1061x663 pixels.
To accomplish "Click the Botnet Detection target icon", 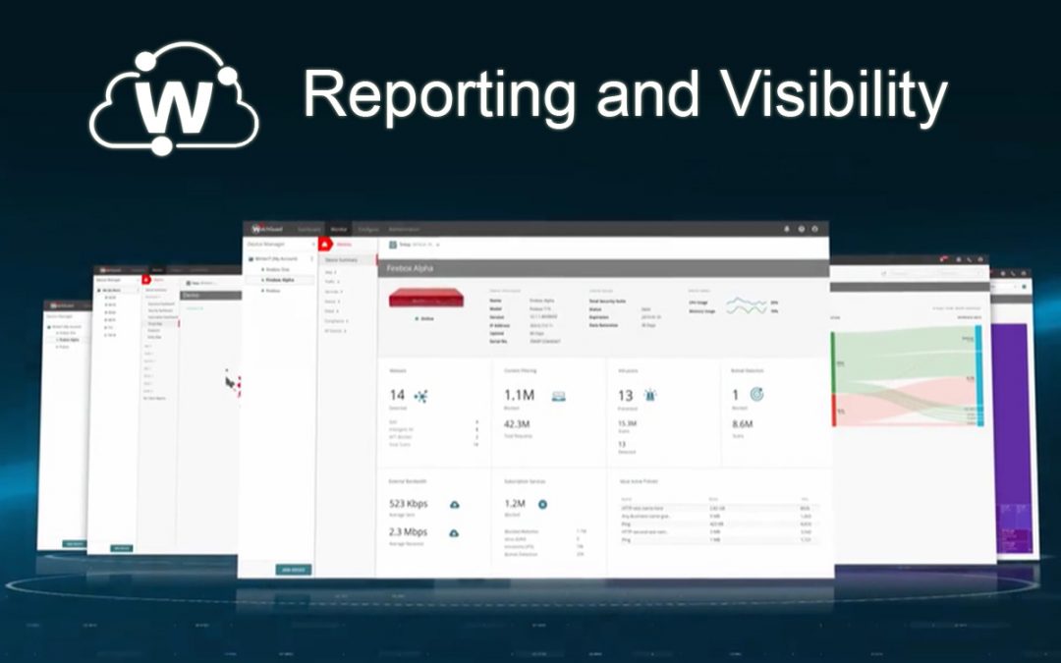I will click(757, 394).
